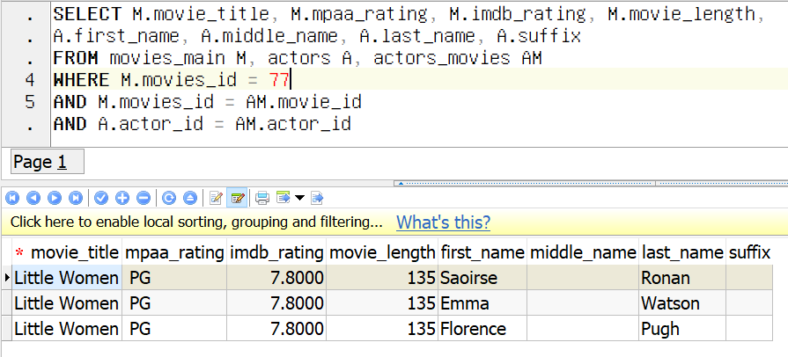Open form view edit icon

point(216,199)
